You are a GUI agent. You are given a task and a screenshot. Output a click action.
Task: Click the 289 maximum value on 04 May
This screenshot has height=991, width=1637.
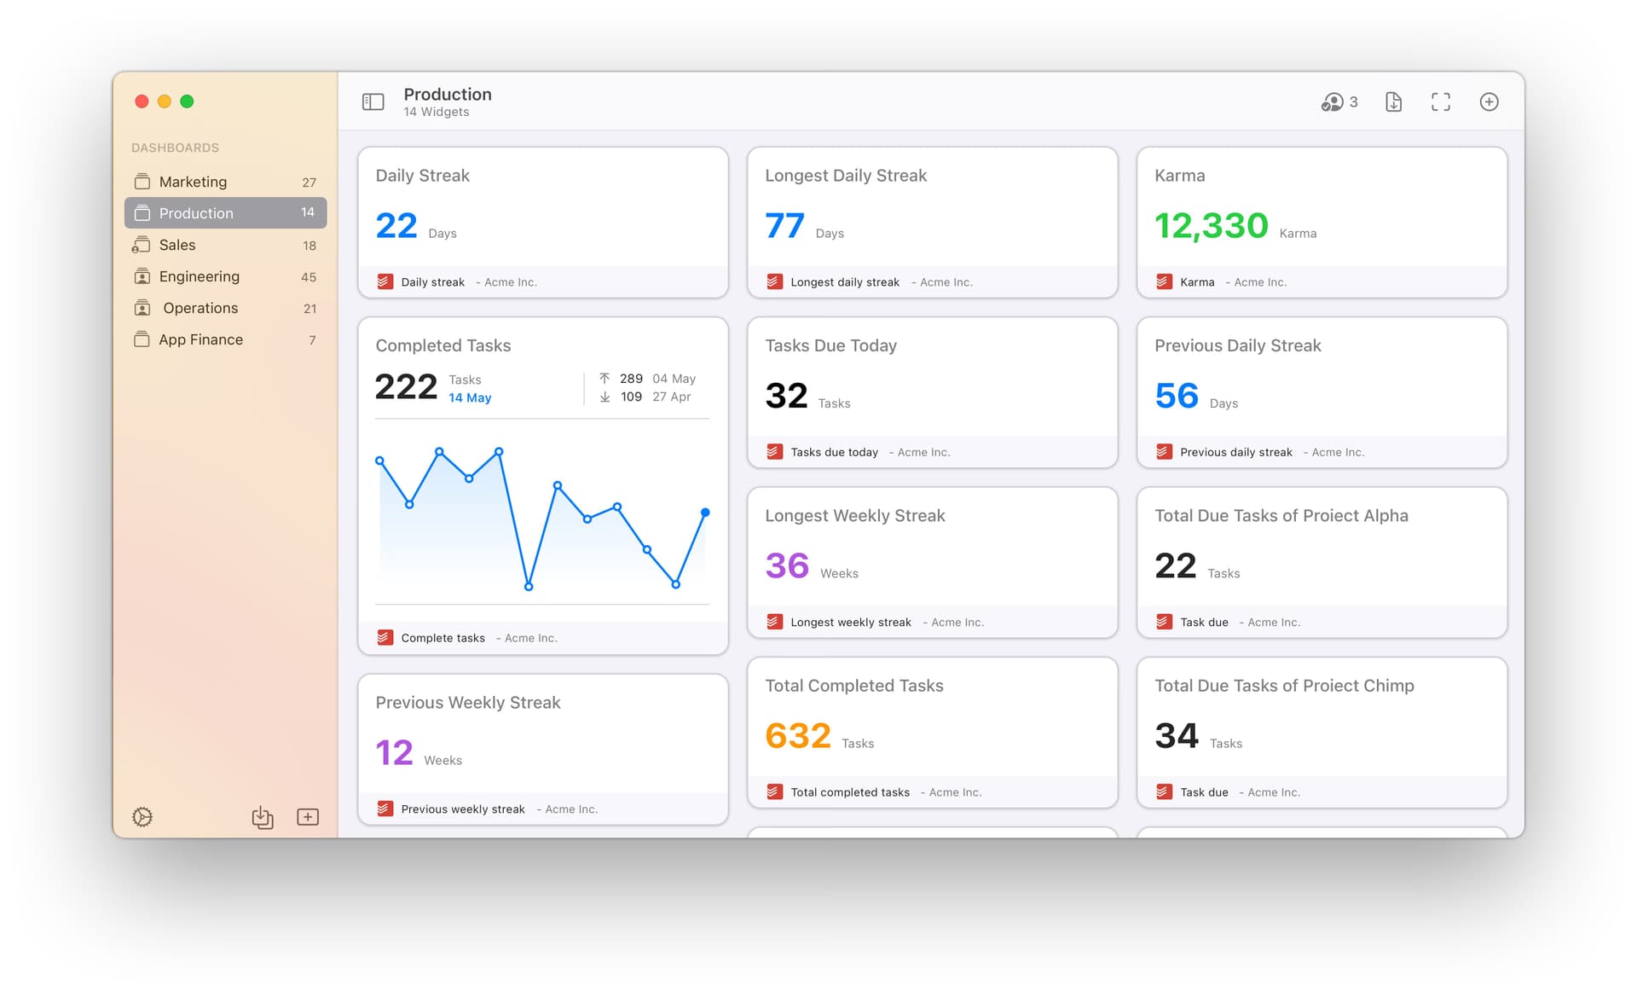point(631,379)
